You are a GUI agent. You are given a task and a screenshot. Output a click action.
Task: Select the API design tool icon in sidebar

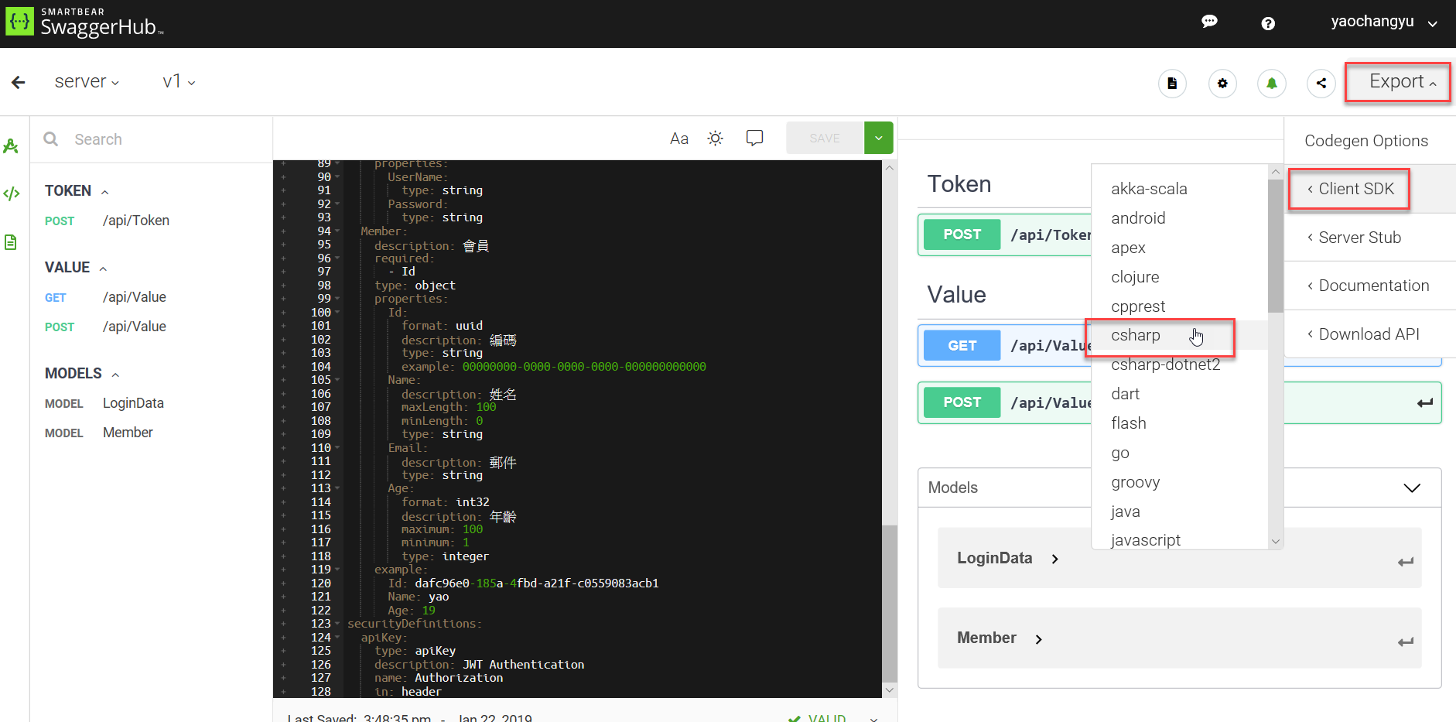pyautogui.click(x=12, y=145)
